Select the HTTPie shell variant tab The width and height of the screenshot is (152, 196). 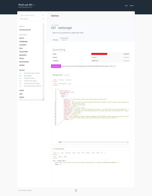[60, 157]
